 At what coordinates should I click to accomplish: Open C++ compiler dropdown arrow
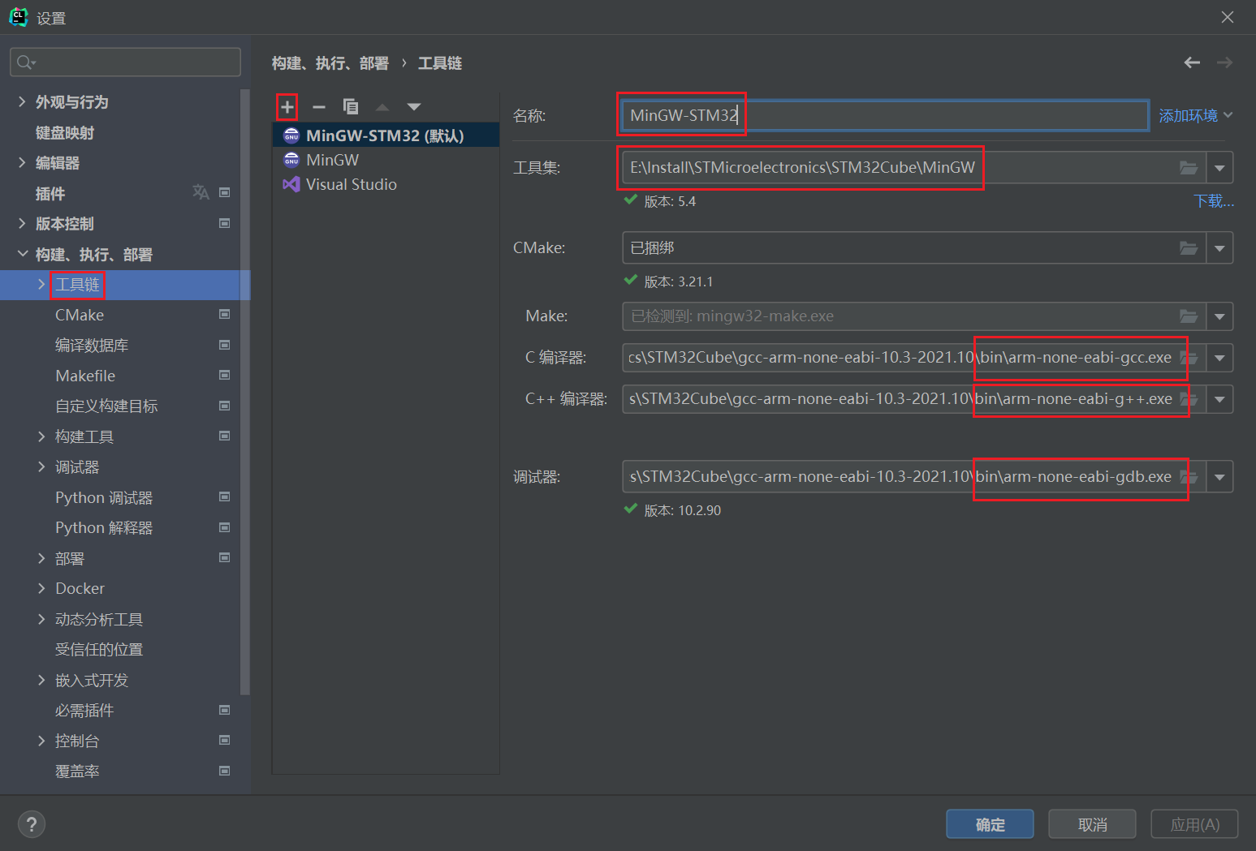[1219, 399]
